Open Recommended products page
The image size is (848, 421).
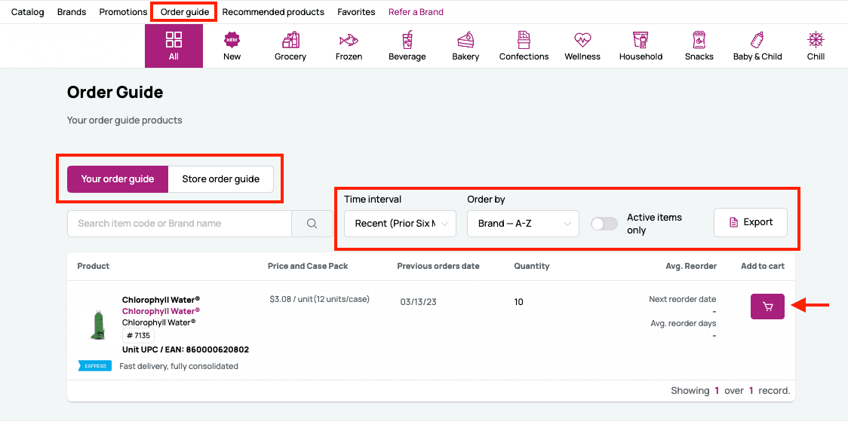(x=273, y=12)
